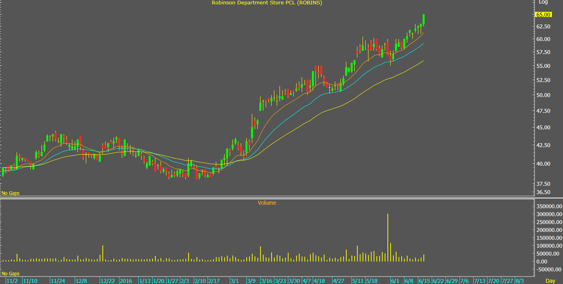The image size is (563, 284).
Task: Click the 36.50 price axis label
Action: coord(543,192)
